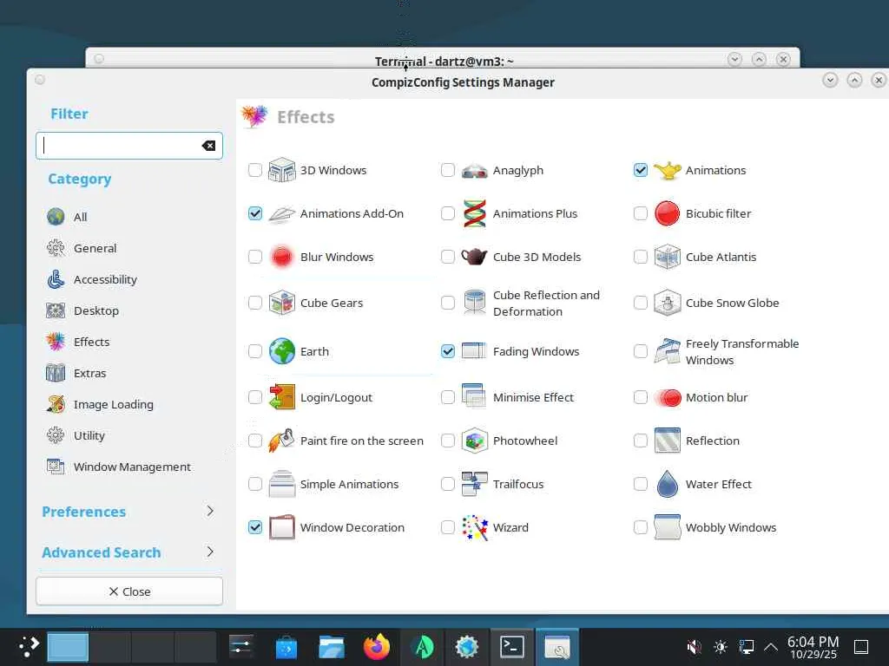The height and width of the screenshot is (666, 889).
Task: Uncheck the Fading Windows checkbox
Action: 448,351
